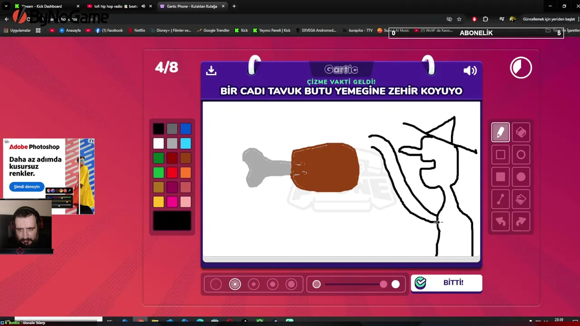
Task: Switch to the Gartic Phone tab
Action: coord(193,6)
